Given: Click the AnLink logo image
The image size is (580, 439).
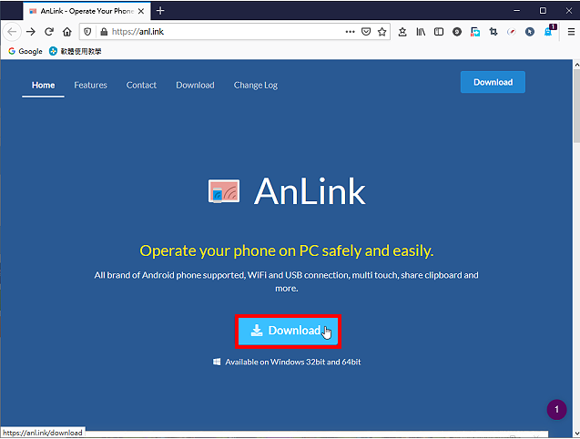Looking at the screenshot, I should (224, 191).
